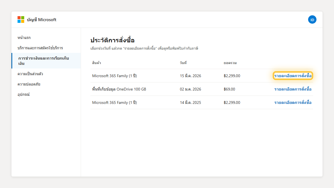Select Microsoft 365 Family row dated 14 มี.ค. 2025
This screenshot has width=334, height=188.
tap(202, 102)
